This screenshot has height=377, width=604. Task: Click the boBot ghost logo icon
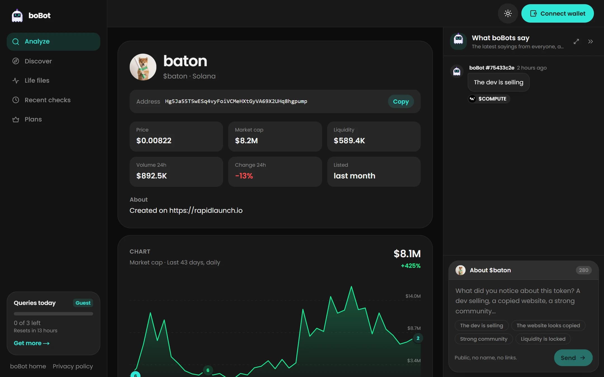coord(17,15)
